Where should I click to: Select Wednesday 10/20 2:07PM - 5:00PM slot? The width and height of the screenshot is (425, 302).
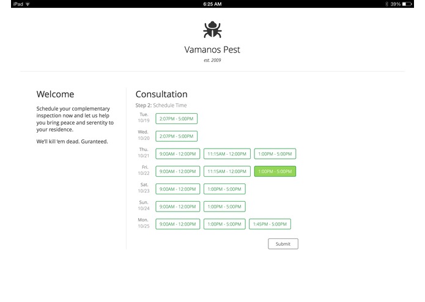click(x=177, y=136)
